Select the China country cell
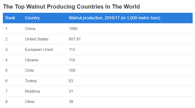 click(30, 29)
